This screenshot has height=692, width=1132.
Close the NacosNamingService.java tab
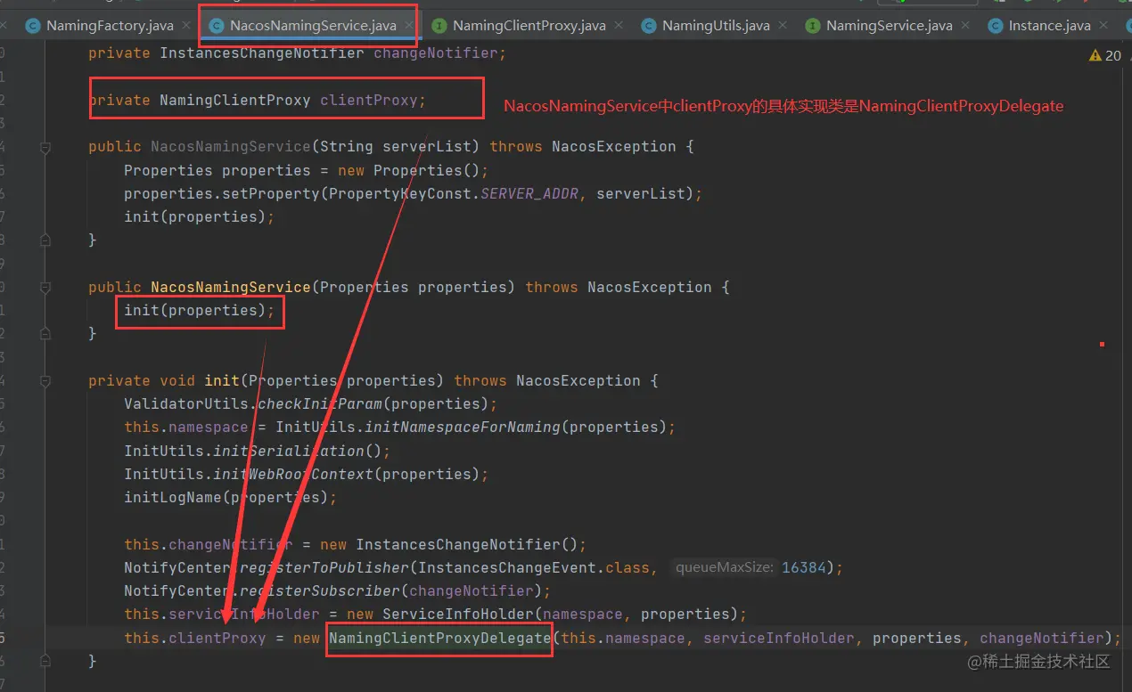click(x=408, y=26)
